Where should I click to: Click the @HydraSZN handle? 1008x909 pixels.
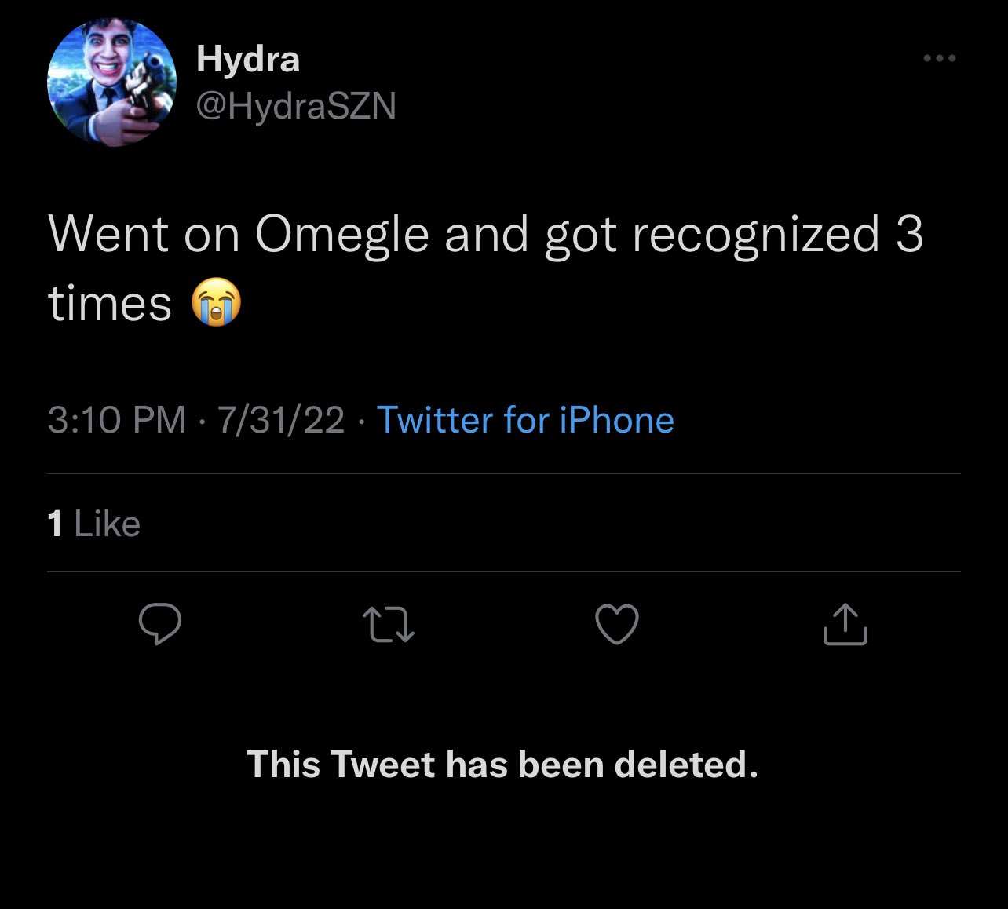point(296,106)
